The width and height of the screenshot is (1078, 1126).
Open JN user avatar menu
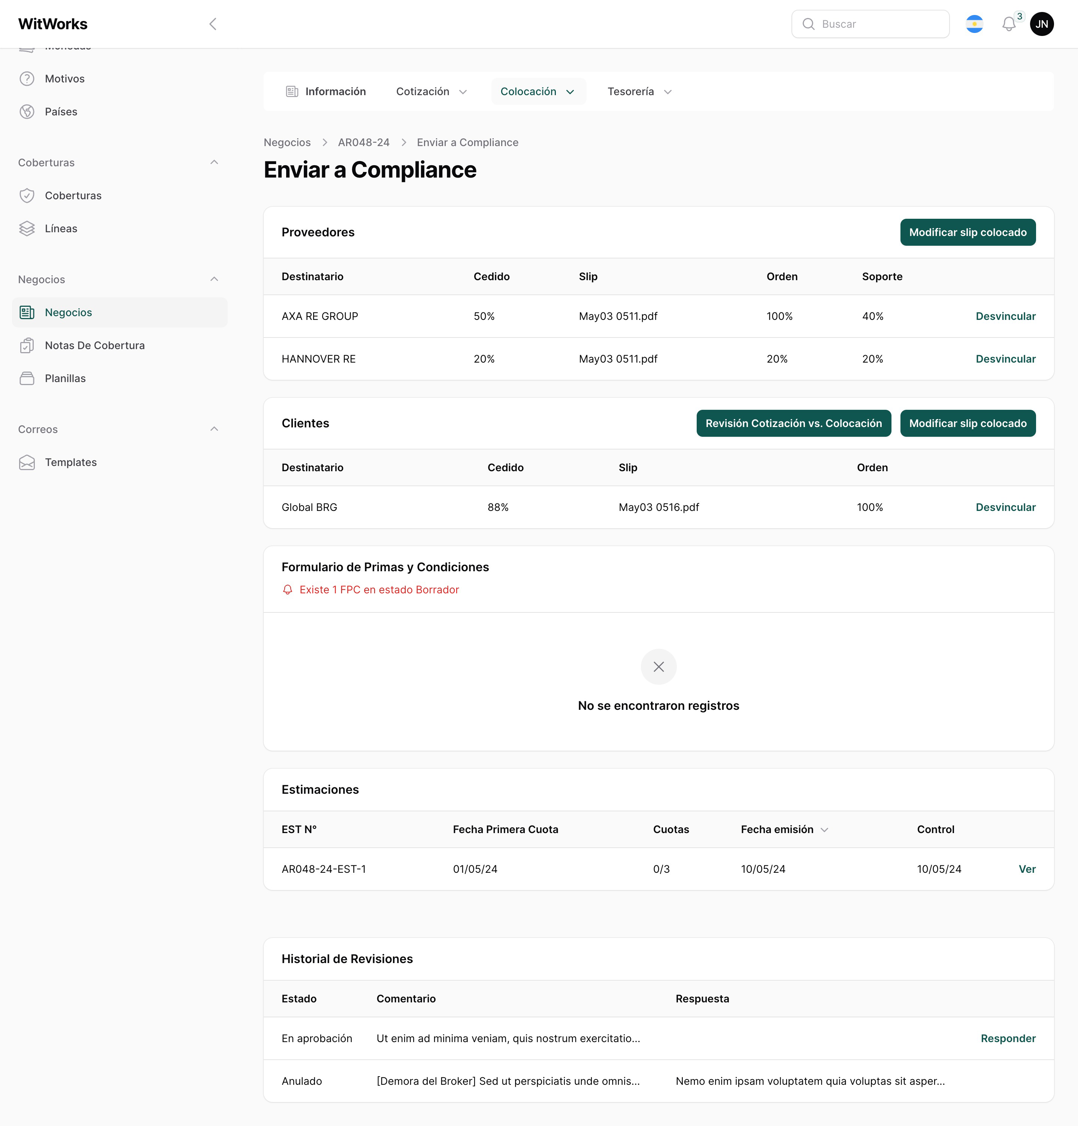point(1041,24)
